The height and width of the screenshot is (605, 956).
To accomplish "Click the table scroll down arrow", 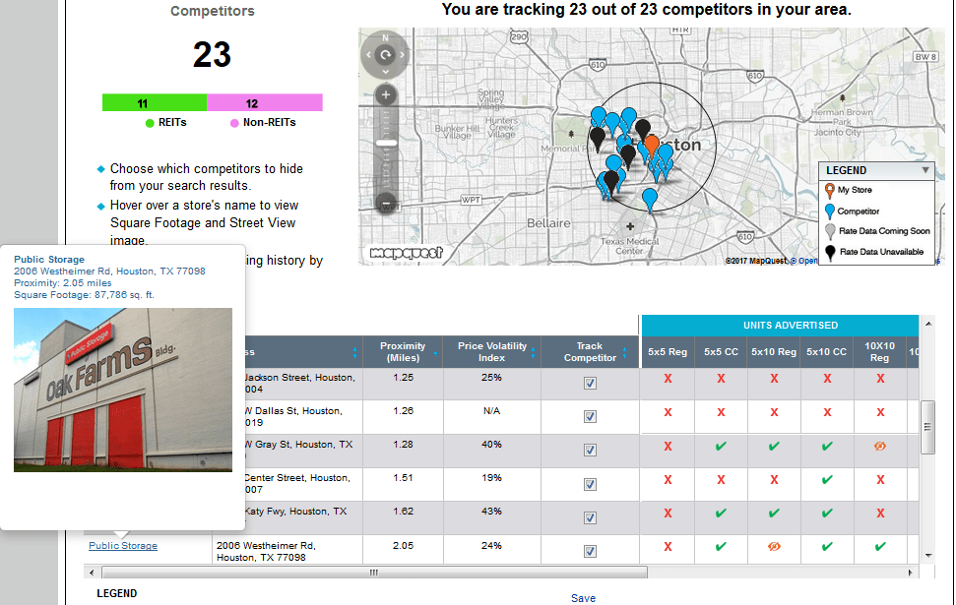I will [x=928, y=556].
